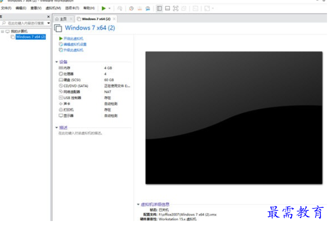
Task: Click the Windows 7 x64 (2) page heading
Action: pyautogui.click(x=90, y=28)
